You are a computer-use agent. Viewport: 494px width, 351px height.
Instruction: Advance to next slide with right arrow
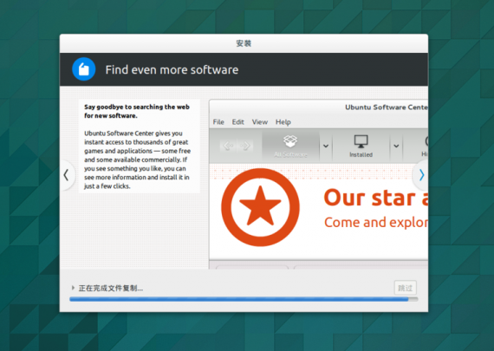421,175
